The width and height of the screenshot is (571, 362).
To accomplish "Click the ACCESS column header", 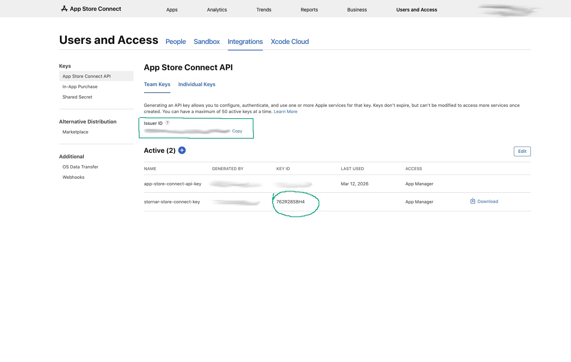I will coord(413,169).
